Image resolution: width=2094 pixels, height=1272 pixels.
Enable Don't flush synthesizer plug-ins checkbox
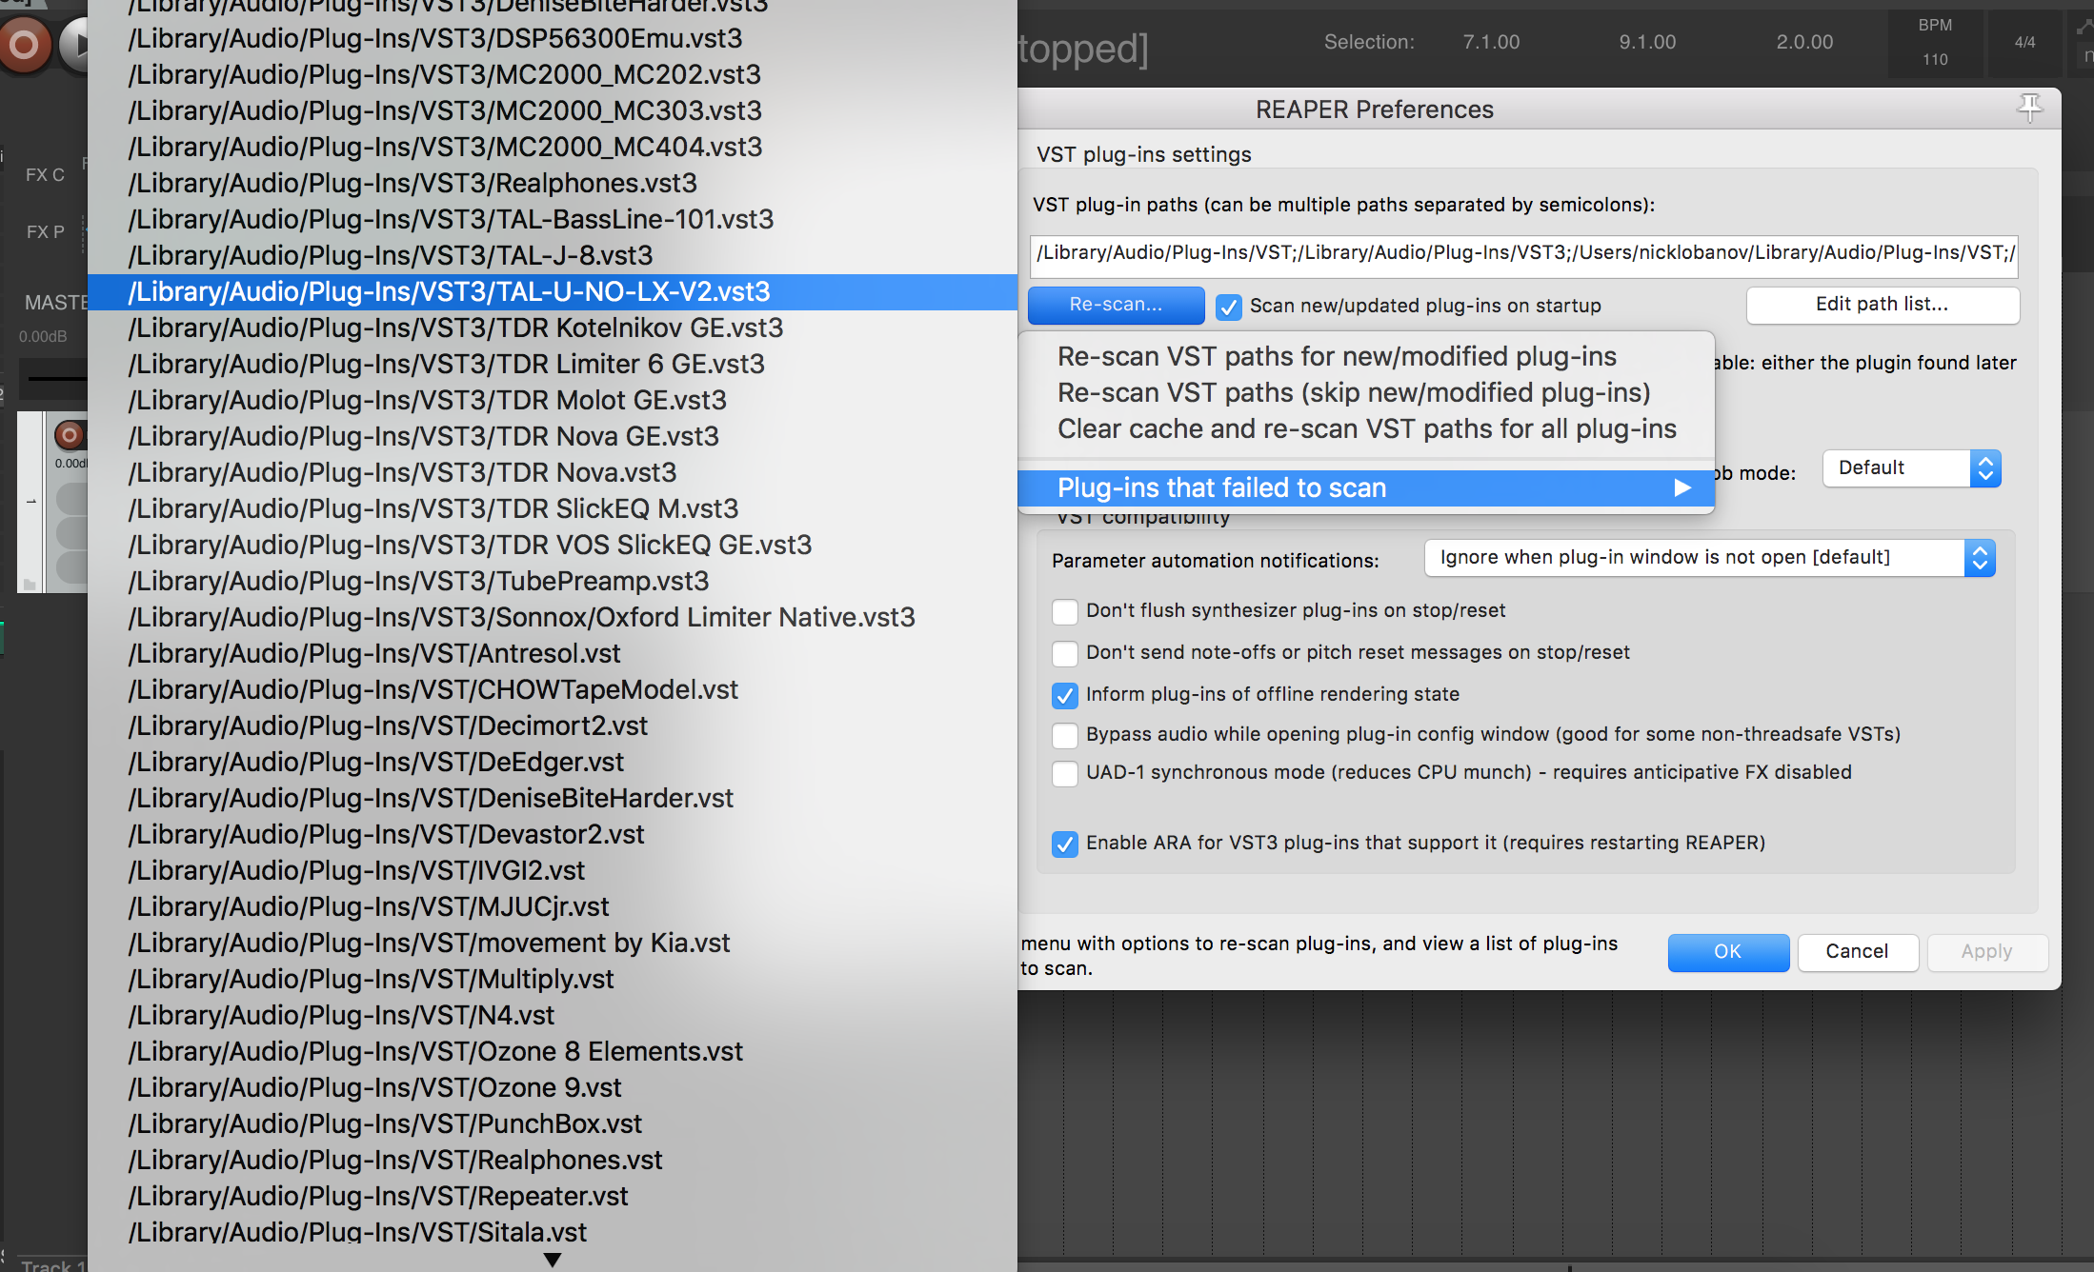(x=1064, y=611)
